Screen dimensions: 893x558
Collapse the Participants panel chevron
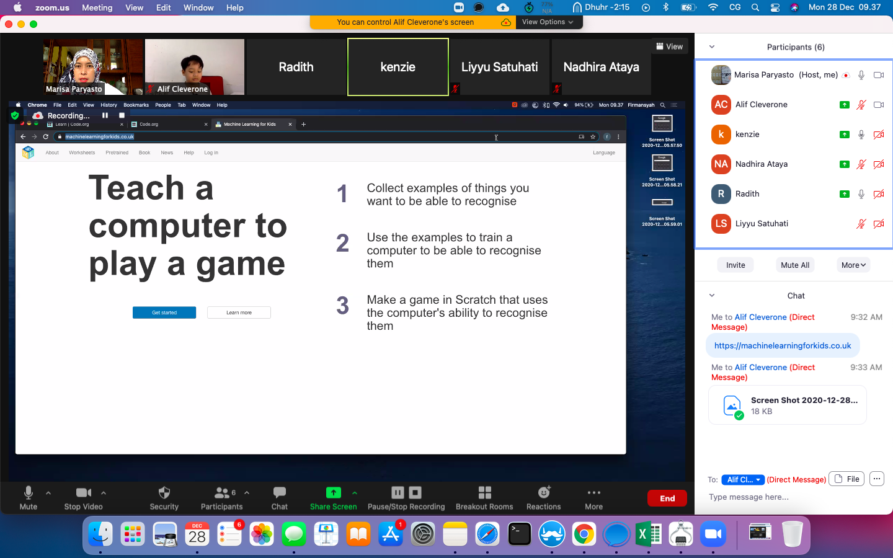click(712, 46)
